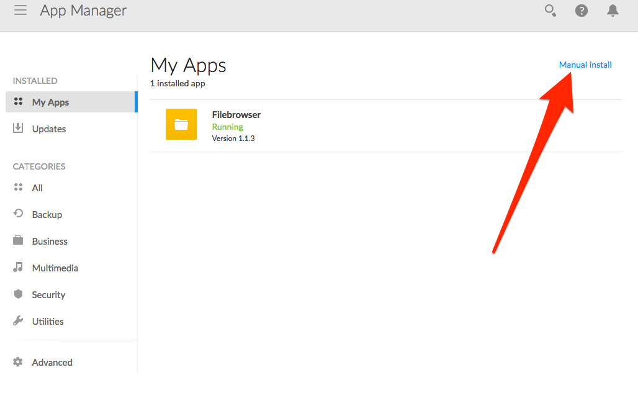
Task: Click the CATEGORIES section header
Action: click(39, 166)
